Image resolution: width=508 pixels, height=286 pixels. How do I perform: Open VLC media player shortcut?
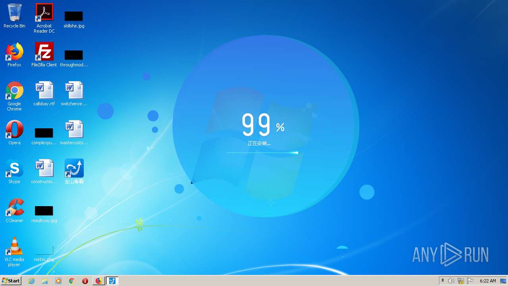pos(14,252)
